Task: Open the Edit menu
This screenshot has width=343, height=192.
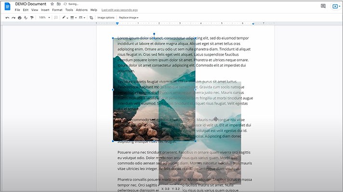Action: [x=26, y=10]
